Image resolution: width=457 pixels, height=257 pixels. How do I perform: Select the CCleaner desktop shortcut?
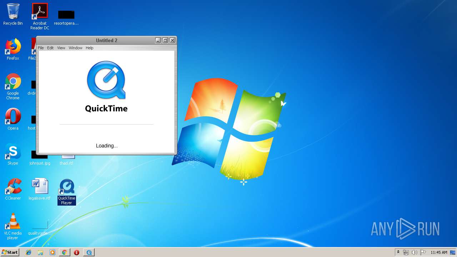pos(13,189)
